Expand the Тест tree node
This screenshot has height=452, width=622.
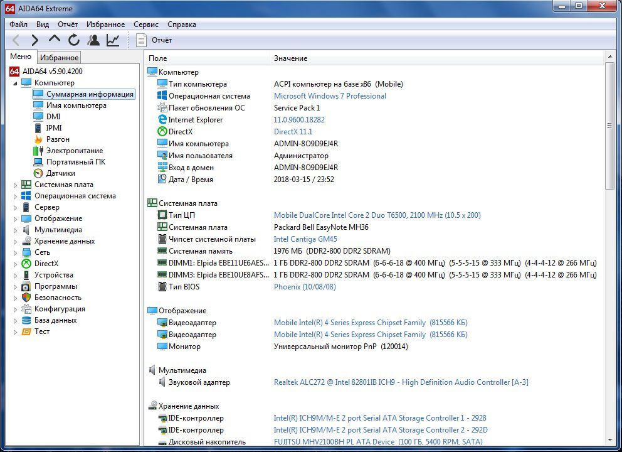tap(15, 332)
